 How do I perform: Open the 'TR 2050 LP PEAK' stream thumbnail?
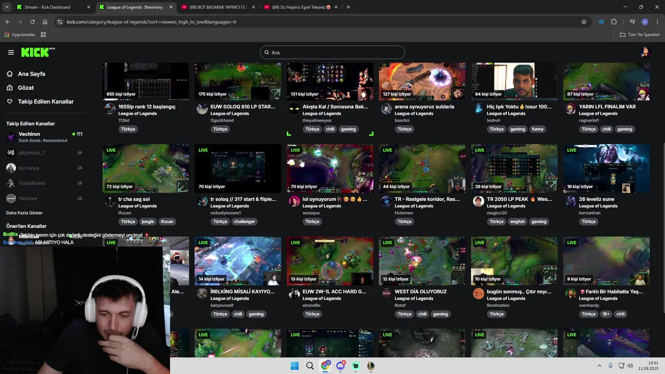click(514, 168)
